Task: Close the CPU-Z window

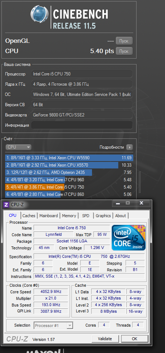Action: click(x=141, y=203)
